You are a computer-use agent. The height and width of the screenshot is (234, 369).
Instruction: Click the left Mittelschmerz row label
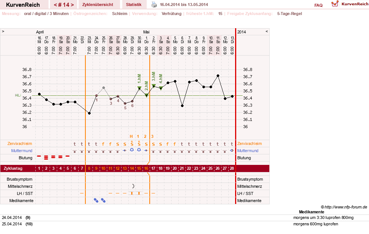pyautogui.click(x=20, y=186)
